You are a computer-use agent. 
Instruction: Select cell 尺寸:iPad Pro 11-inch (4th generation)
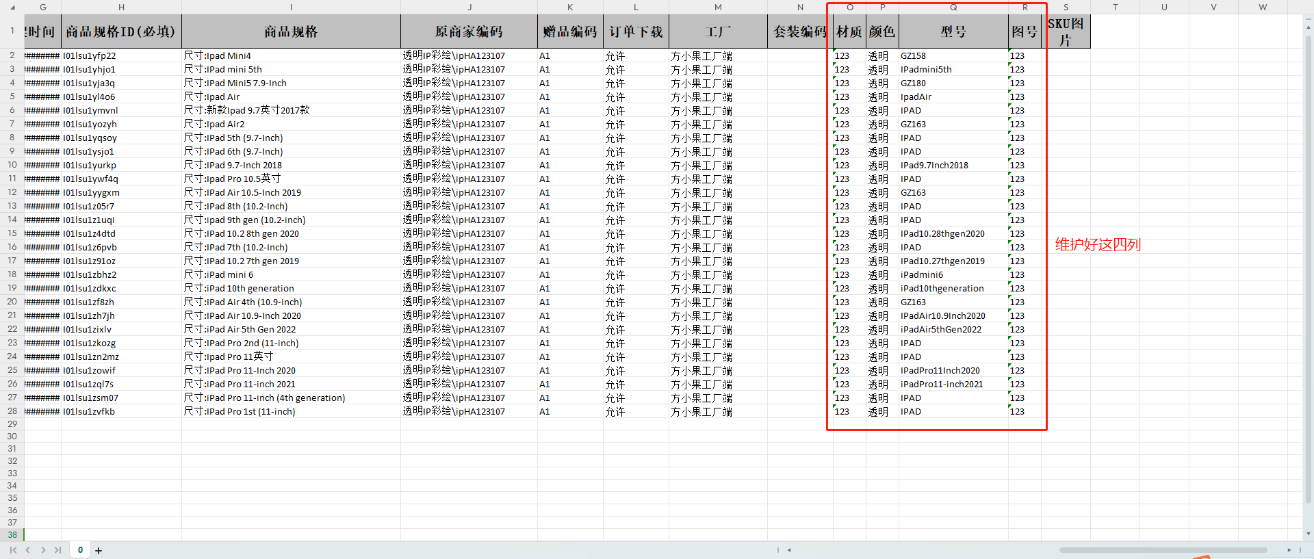291,398
